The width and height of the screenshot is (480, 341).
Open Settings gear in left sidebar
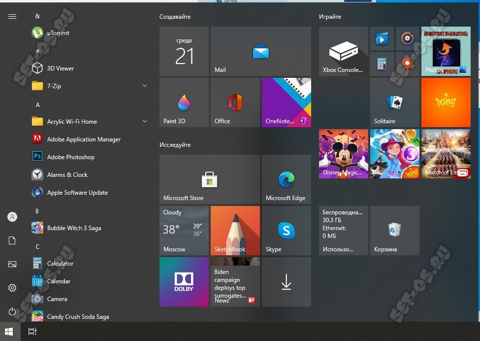(x=12, y=288)
